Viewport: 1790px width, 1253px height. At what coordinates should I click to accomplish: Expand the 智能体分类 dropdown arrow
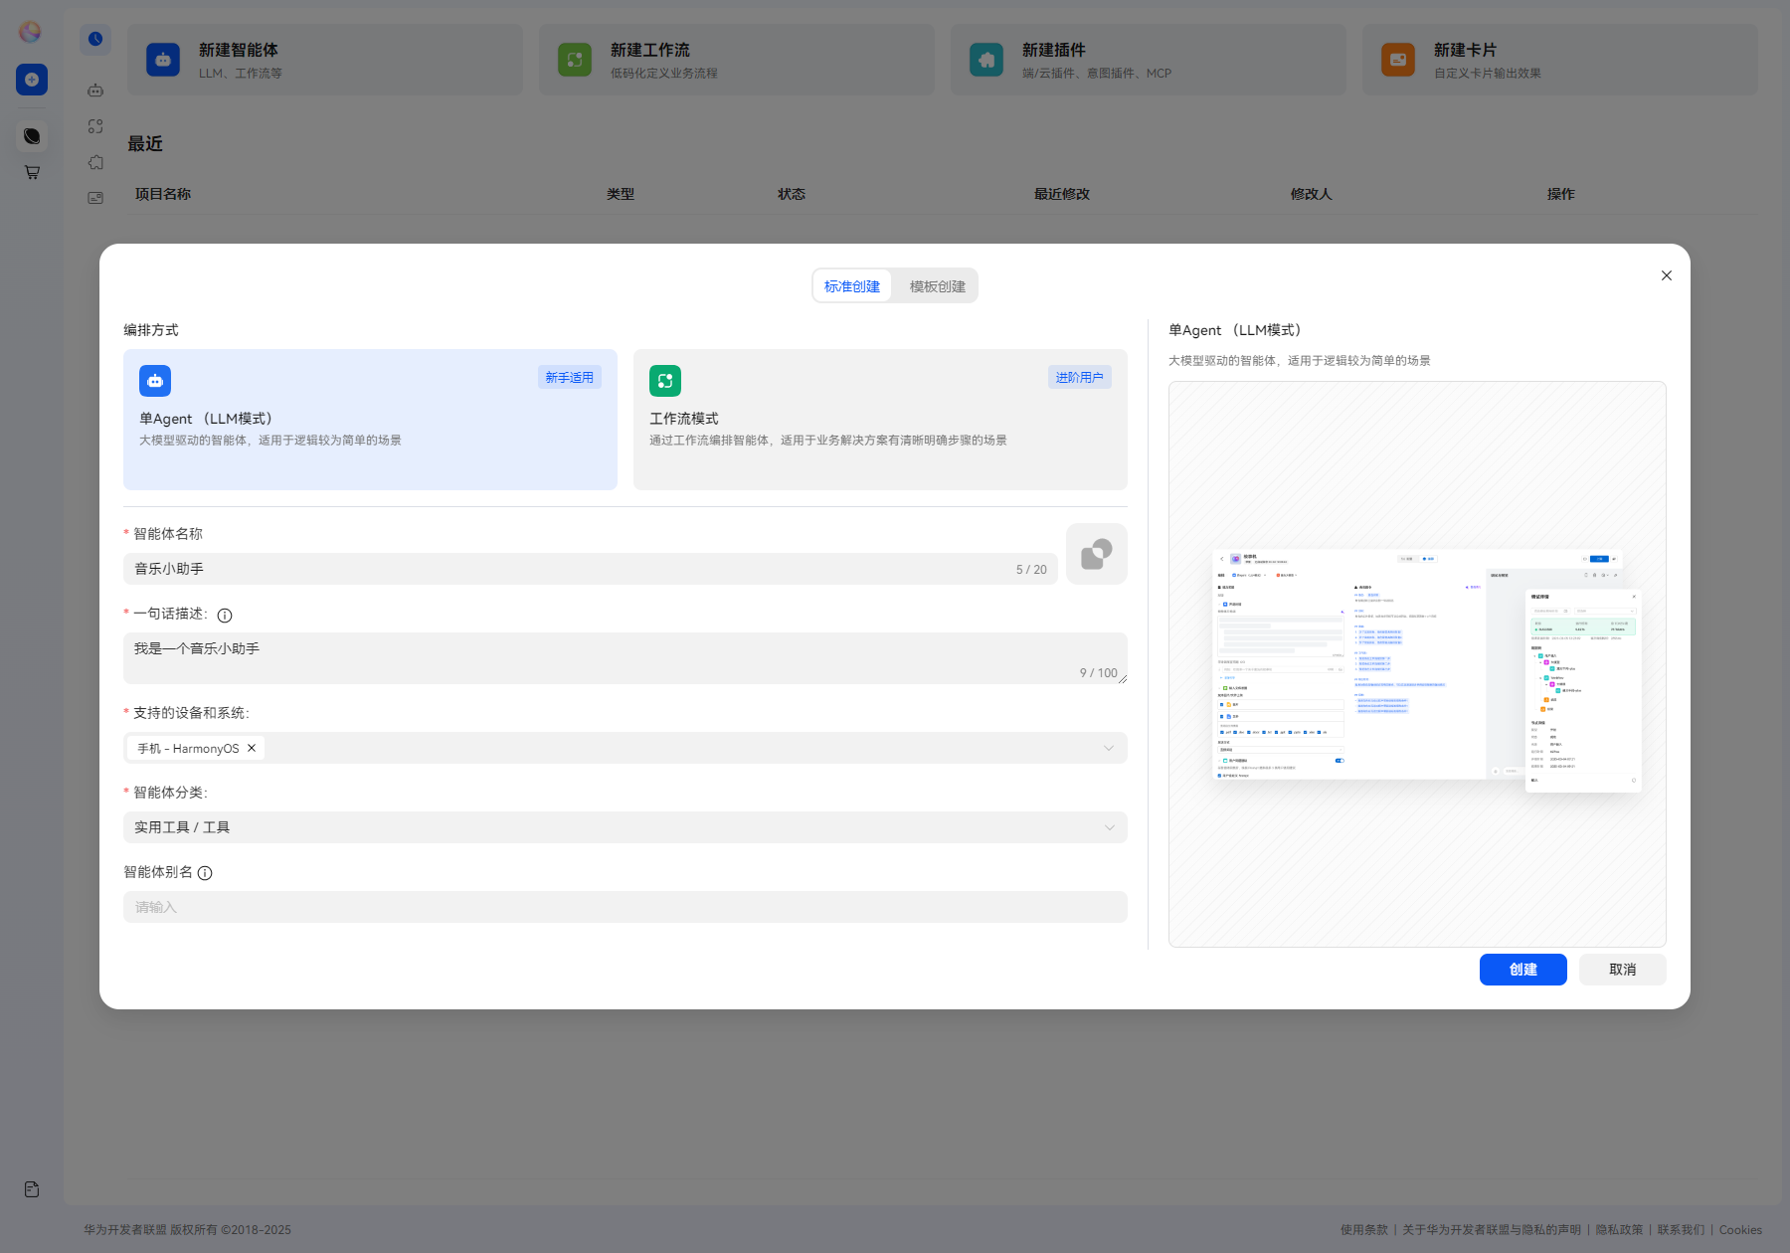[x=1109, y=827]
